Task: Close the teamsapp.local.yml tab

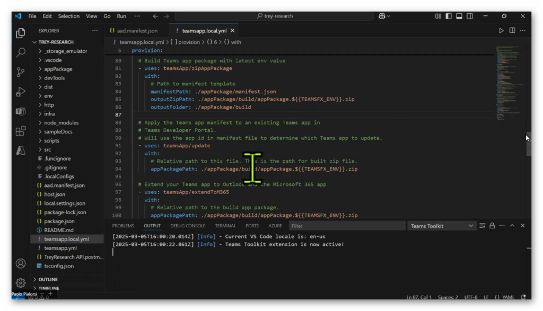Action: (232, 30)
